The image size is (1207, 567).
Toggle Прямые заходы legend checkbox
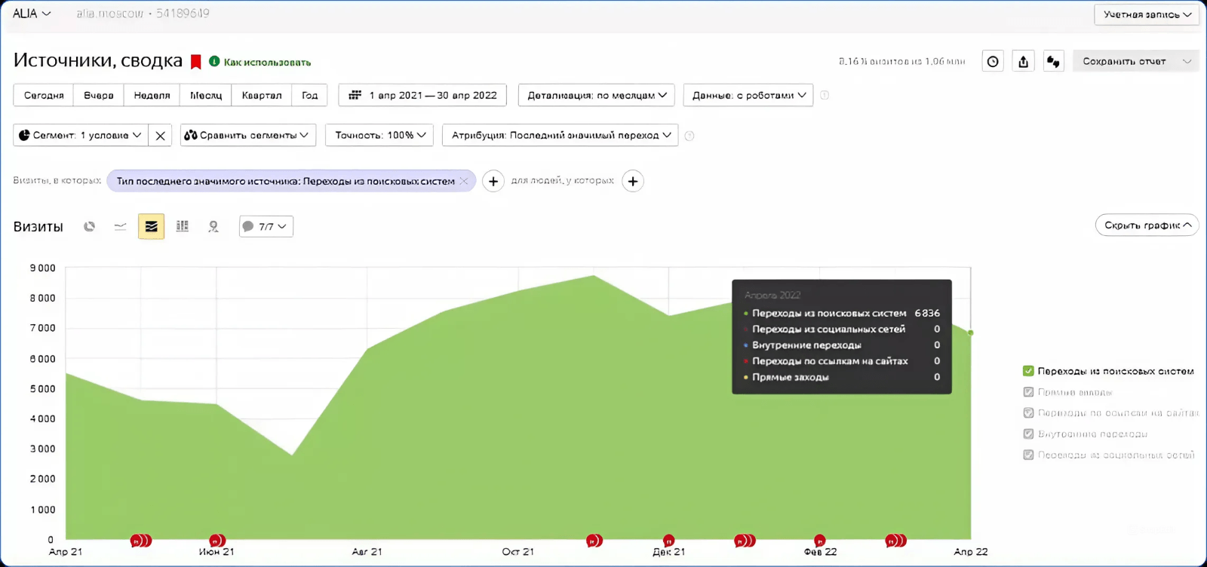(x=1027, y=392)
